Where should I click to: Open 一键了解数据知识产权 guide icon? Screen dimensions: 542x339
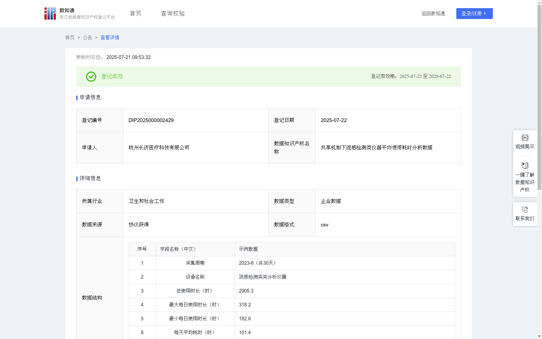[525, 166]
